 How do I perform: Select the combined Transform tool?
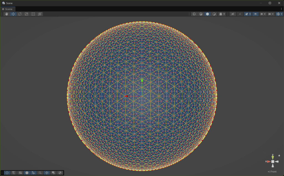[40, 14]
